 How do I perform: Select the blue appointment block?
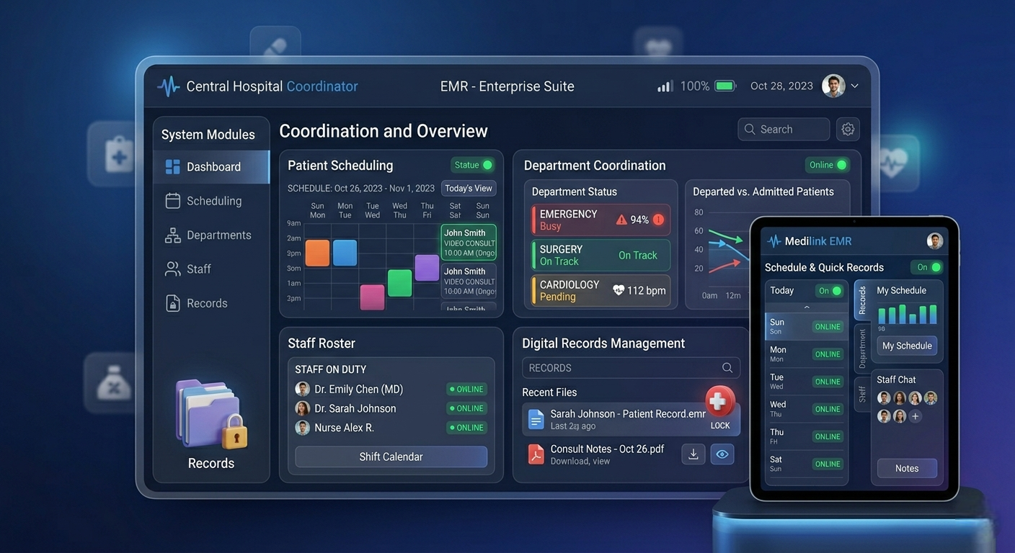(x=345, y=253)
